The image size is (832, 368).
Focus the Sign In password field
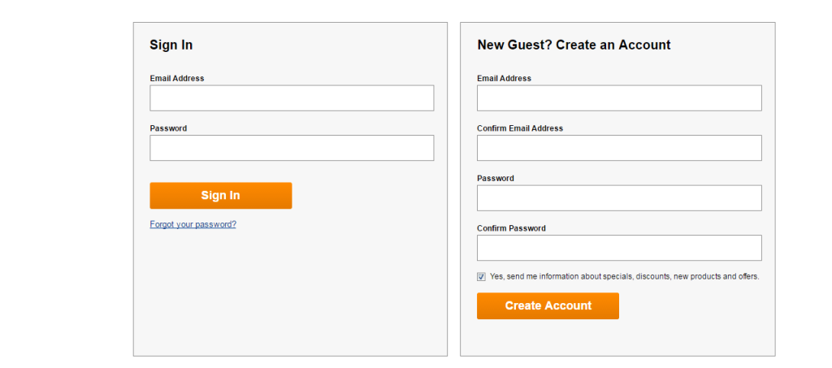(x=292, y=148)
